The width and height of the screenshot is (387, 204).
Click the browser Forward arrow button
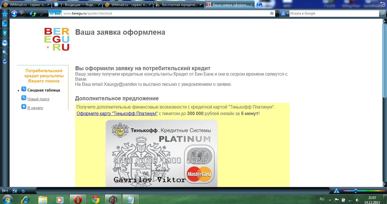pyautogui.click(x=22, y=13)
